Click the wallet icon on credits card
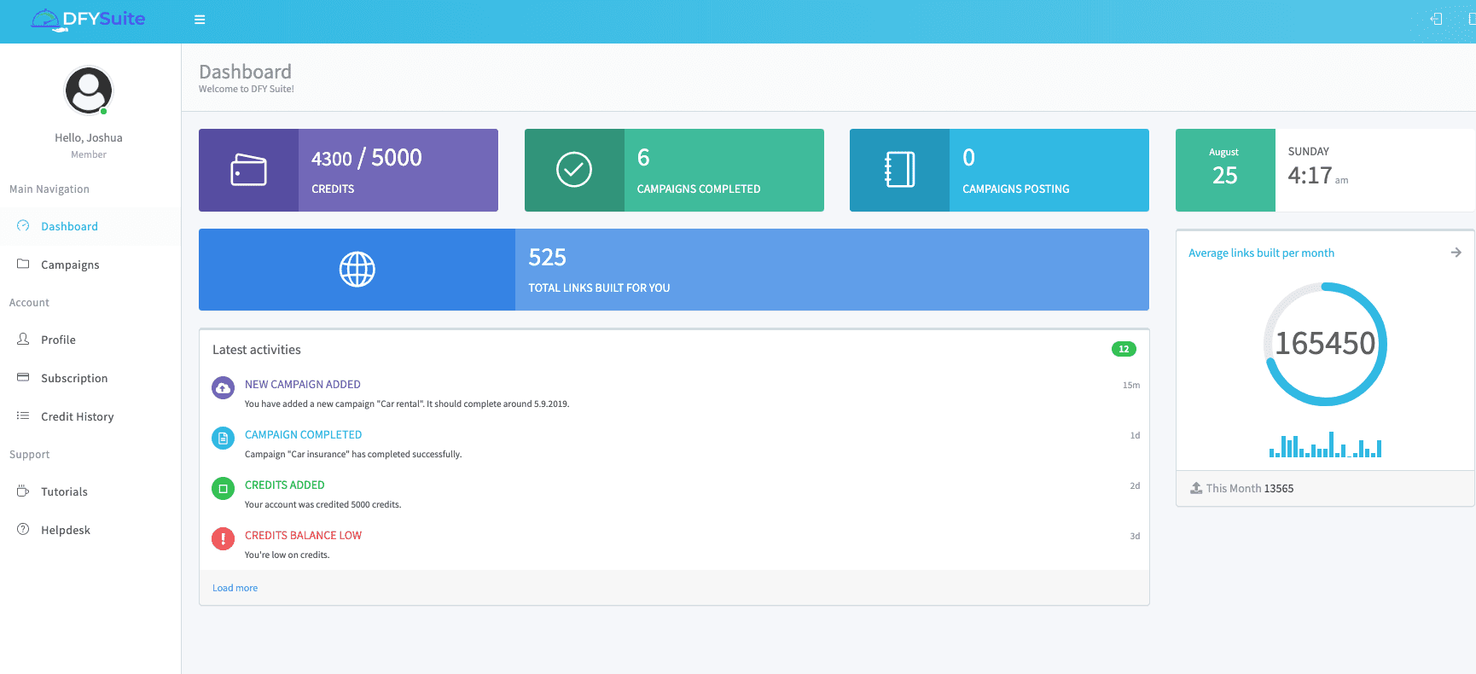The image size is (1476, 674). (x=248, y=170)
